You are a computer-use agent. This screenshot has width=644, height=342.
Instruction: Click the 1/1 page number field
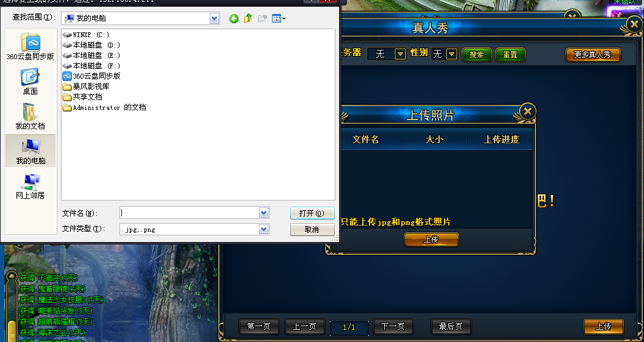coord(349,327)
